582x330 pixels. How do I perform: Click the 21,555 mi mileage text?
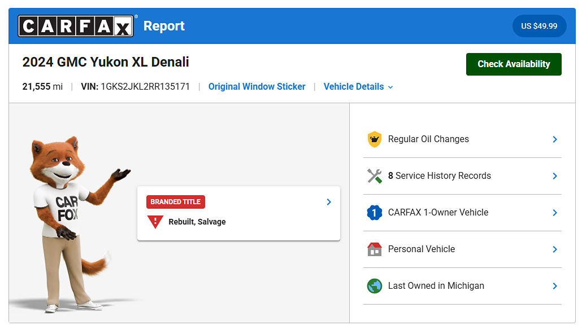coord(42,87)
